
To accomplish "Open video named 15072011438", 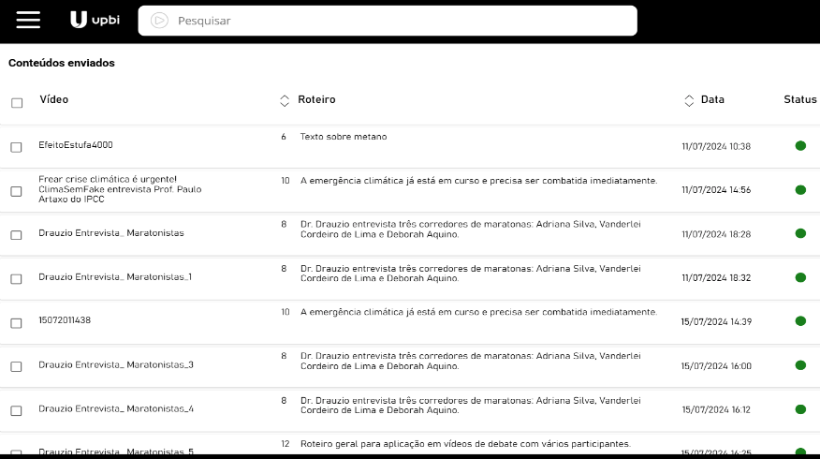I will (x=65, y=320).
